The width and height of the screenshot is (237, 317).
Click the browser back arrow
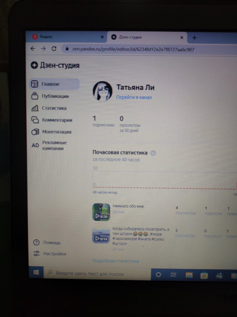pyautogui.click(x=33, y=49)
